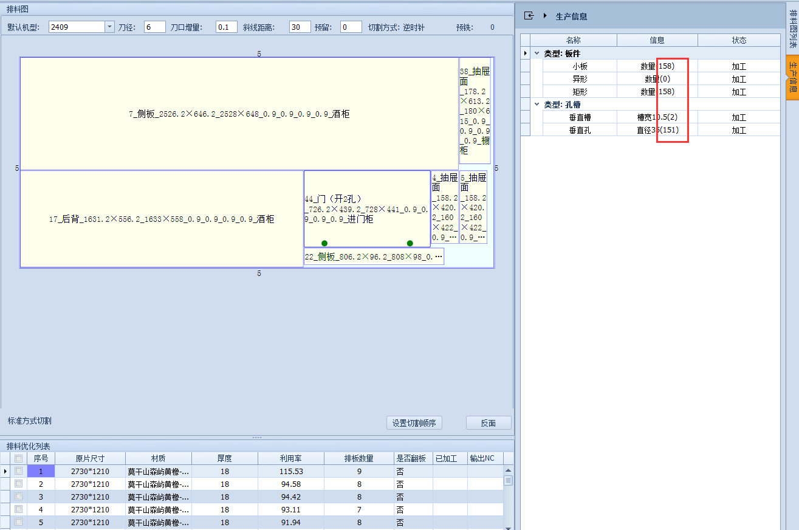Screen dimensions: 799x530
Task: Collapse the 类型: 板件 group
Action: [537, 53]
